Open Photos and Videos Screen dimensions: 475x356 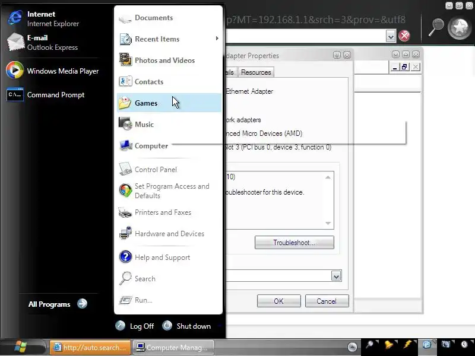[169, 61]
